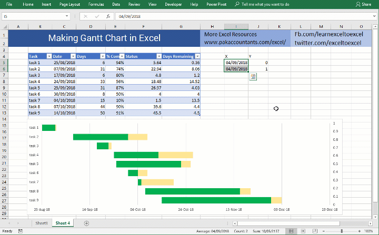Click the macro recording icon in status bar
The height and width of the screenshot is (235, 379).
[21, 231]
